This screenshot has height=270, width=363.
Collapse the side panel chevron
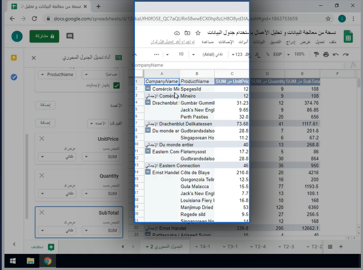pyautogui.click(x=14, y=244)
